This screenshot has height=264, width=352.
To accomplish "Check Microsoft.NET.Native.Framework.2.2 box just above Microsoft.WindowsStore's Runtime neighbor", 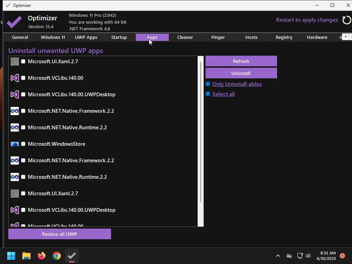I will click(x=23, y=111).
